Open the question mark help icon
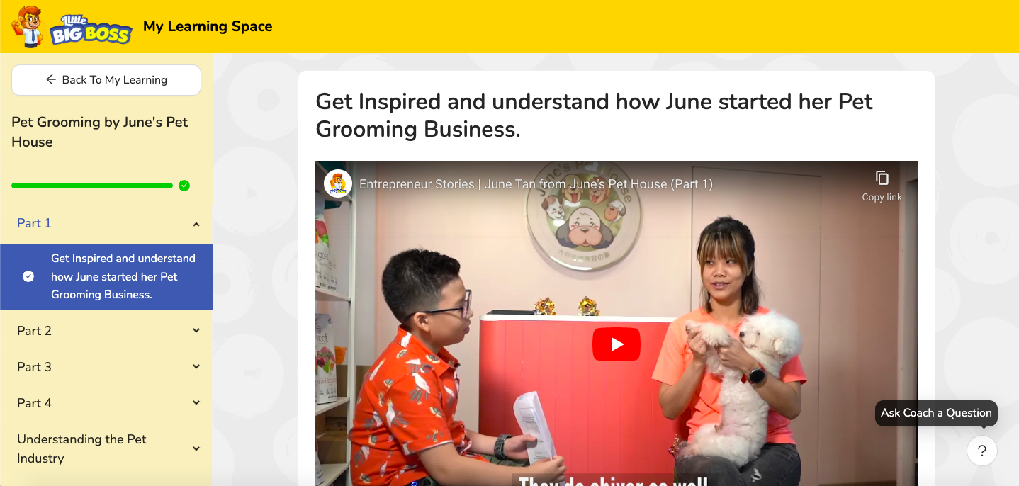Viewport: 1019px width, 486px height. pyautogui.click(x=981, y=451)
